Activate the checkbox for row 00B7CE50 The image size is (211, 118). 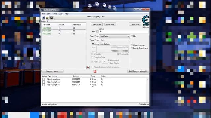(44, 79)
